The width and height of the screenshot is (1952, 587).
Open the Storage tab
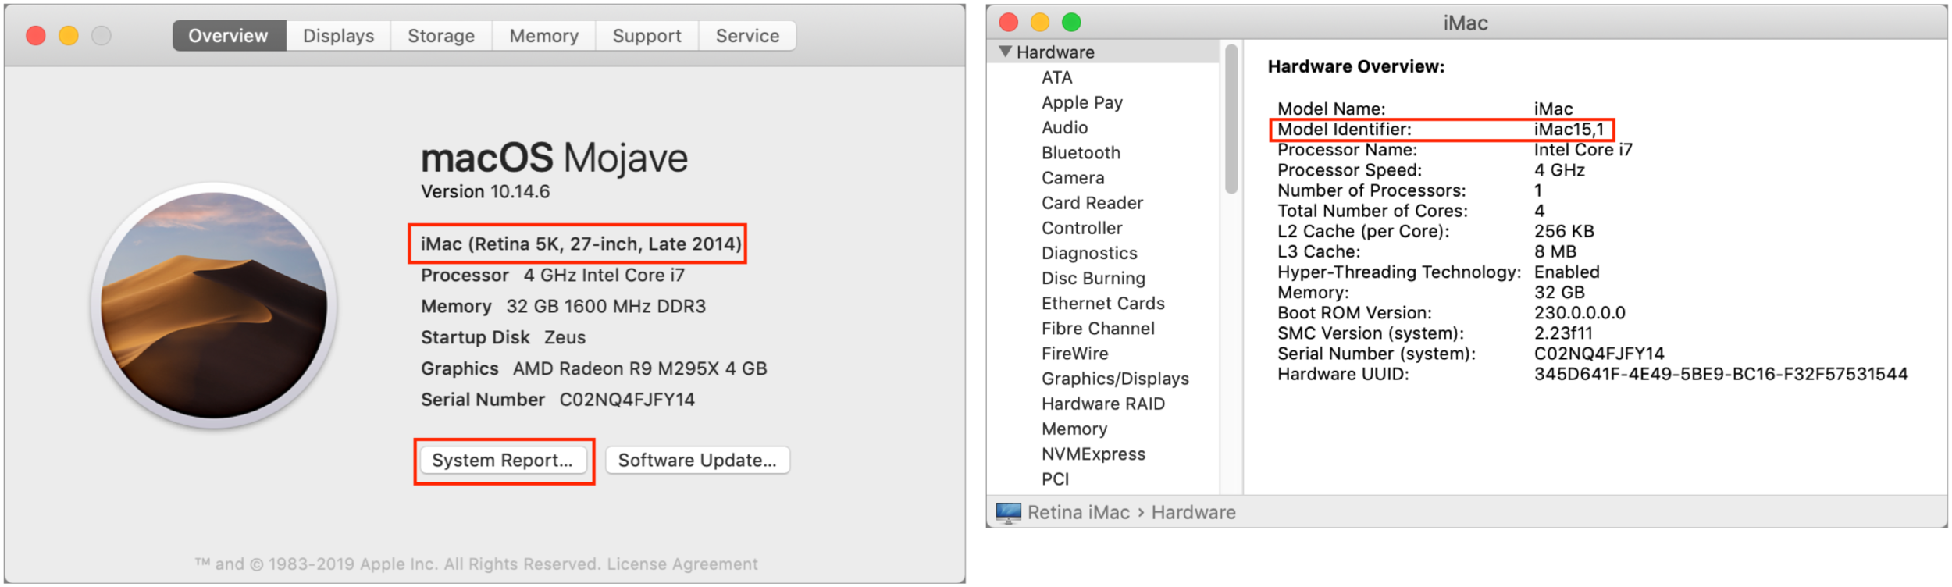441,36
